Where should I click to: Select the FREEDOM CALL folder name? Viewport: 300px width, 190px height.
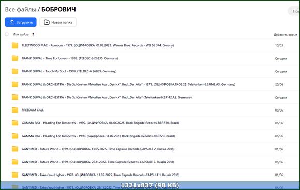coord(33,110)
